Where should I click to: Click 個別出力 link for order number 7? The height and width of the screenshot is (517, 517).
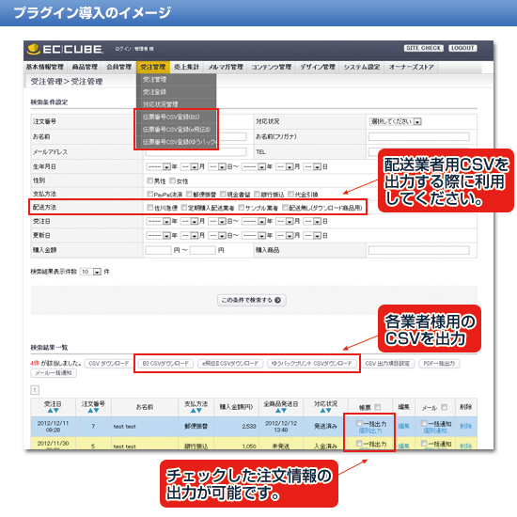pos(370,431)
